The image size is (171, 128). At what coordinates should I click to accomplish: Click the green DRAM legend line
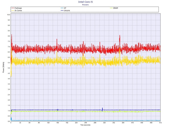click(x=111, y=8)
